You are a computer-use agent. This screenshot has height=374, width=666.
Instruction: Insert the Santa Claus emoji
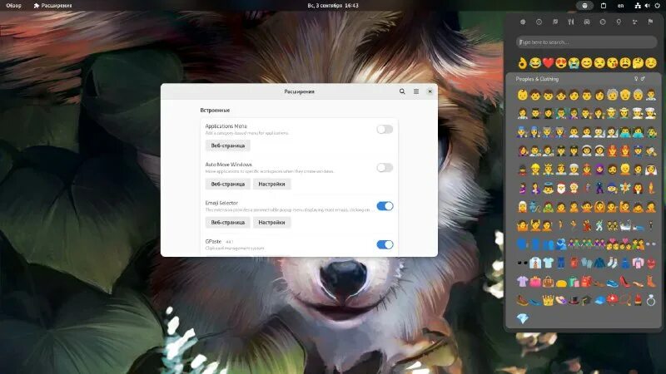click(561, 188)
